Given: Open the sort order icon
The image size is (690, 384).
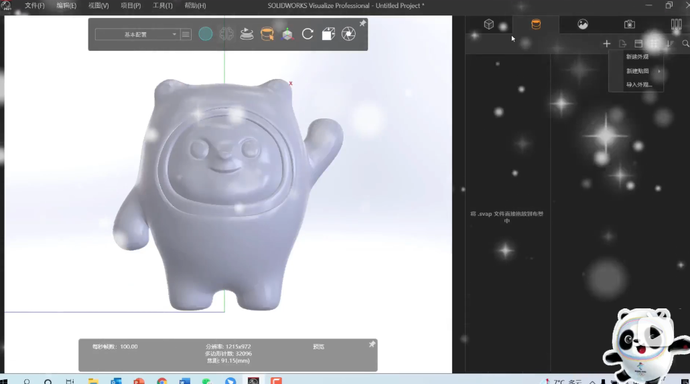Looking at the screenshot, I should (670, 43).
